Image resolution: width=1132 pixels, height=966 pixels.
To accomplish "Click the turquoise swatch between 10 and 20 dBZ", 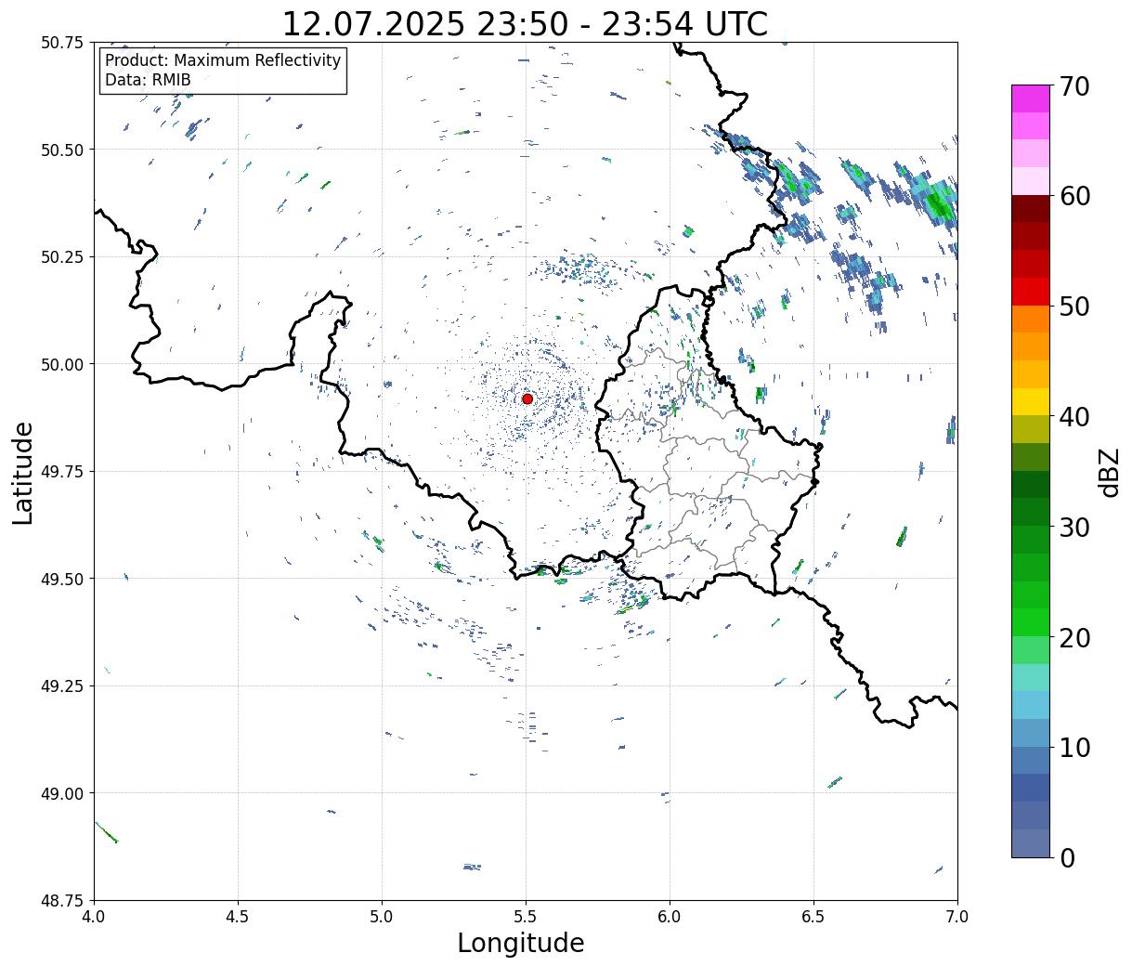I will pos(1031,677).
